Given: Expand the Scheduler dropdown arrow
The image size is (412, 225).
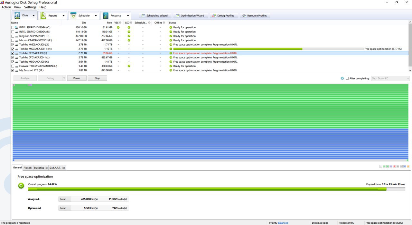Looking at the screenshot, I should click(96, 15).
